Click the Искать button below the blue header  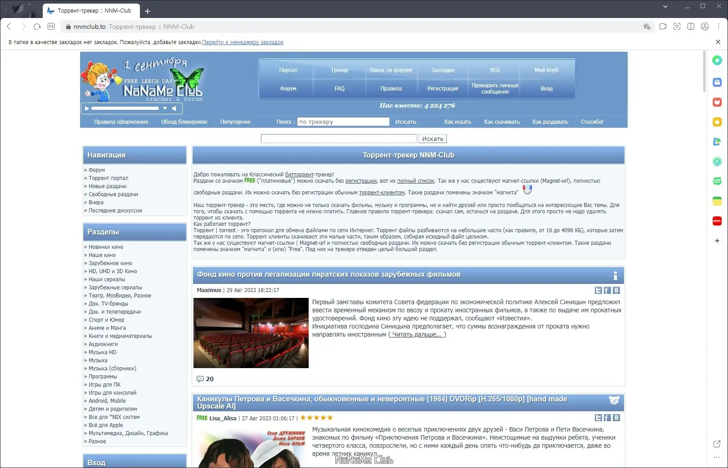tap(433, 139)
